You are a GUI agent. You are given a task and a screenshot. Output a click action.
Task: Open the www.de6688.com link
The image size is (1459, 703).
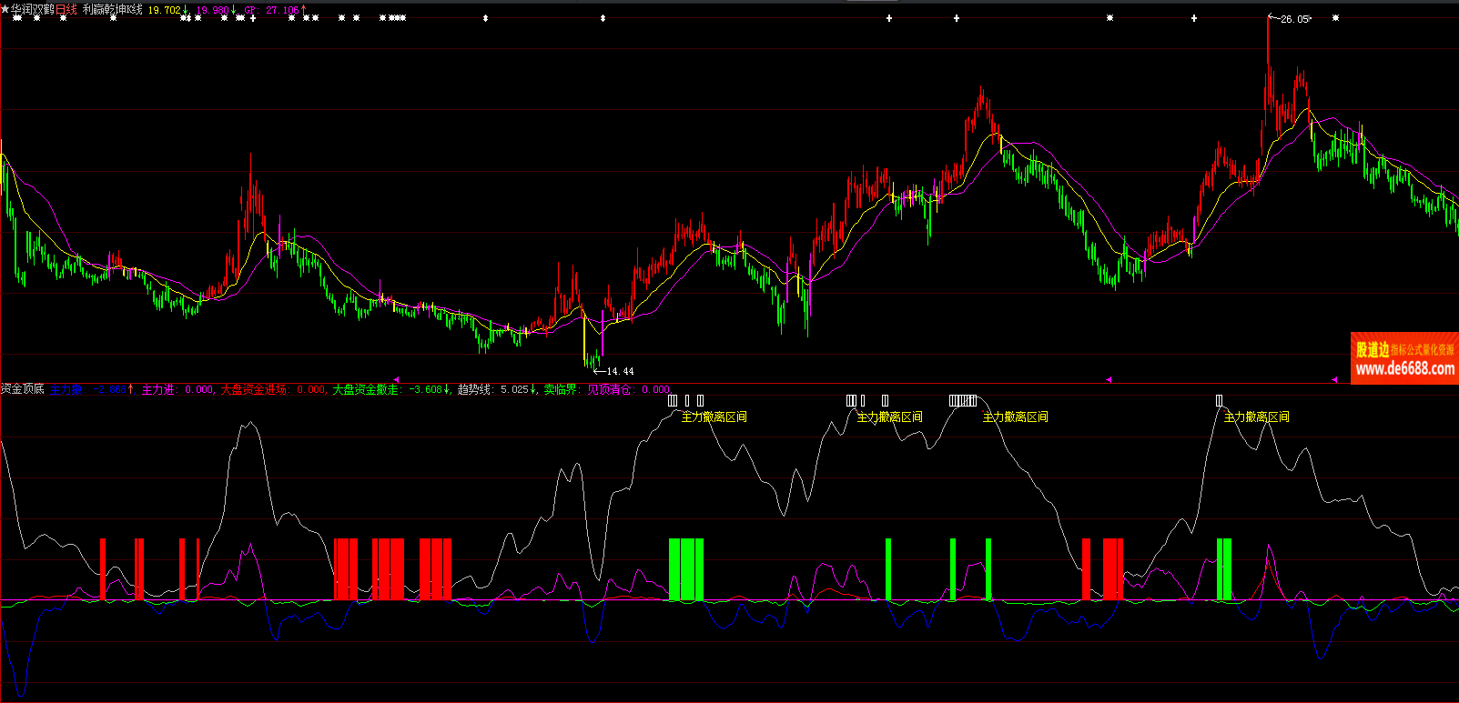point(1404,369)
